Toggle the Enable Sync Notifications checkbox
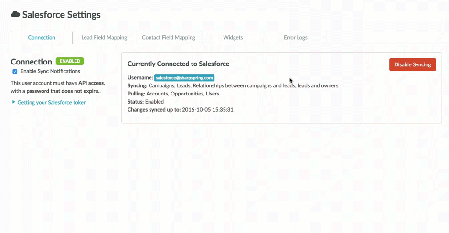The height and width of the screenshot is (233, 449). tap(15, 72)
